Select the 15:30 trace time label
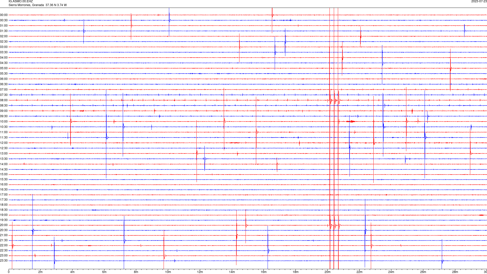The height and width of the screenshot is (274, 487). (x=4, y=179)
